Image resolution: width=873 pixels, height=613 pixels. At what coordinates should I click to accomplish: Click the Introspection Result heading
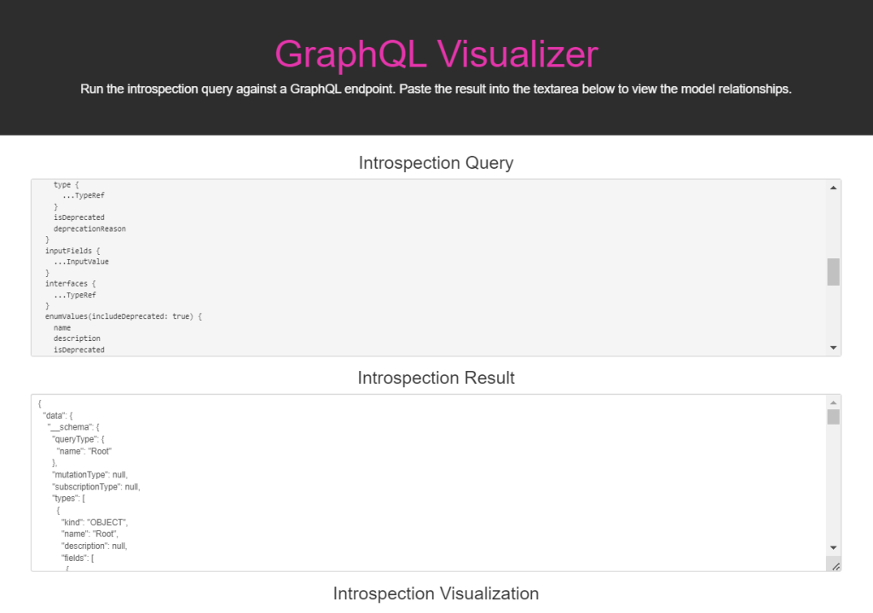(x=436, y=378)
